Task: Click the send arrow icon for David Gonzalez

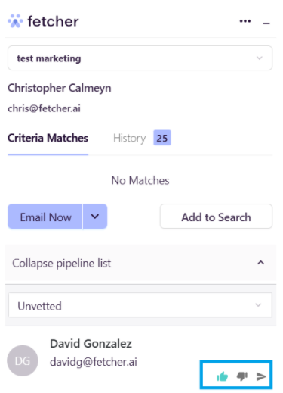Action: (261, 376)
